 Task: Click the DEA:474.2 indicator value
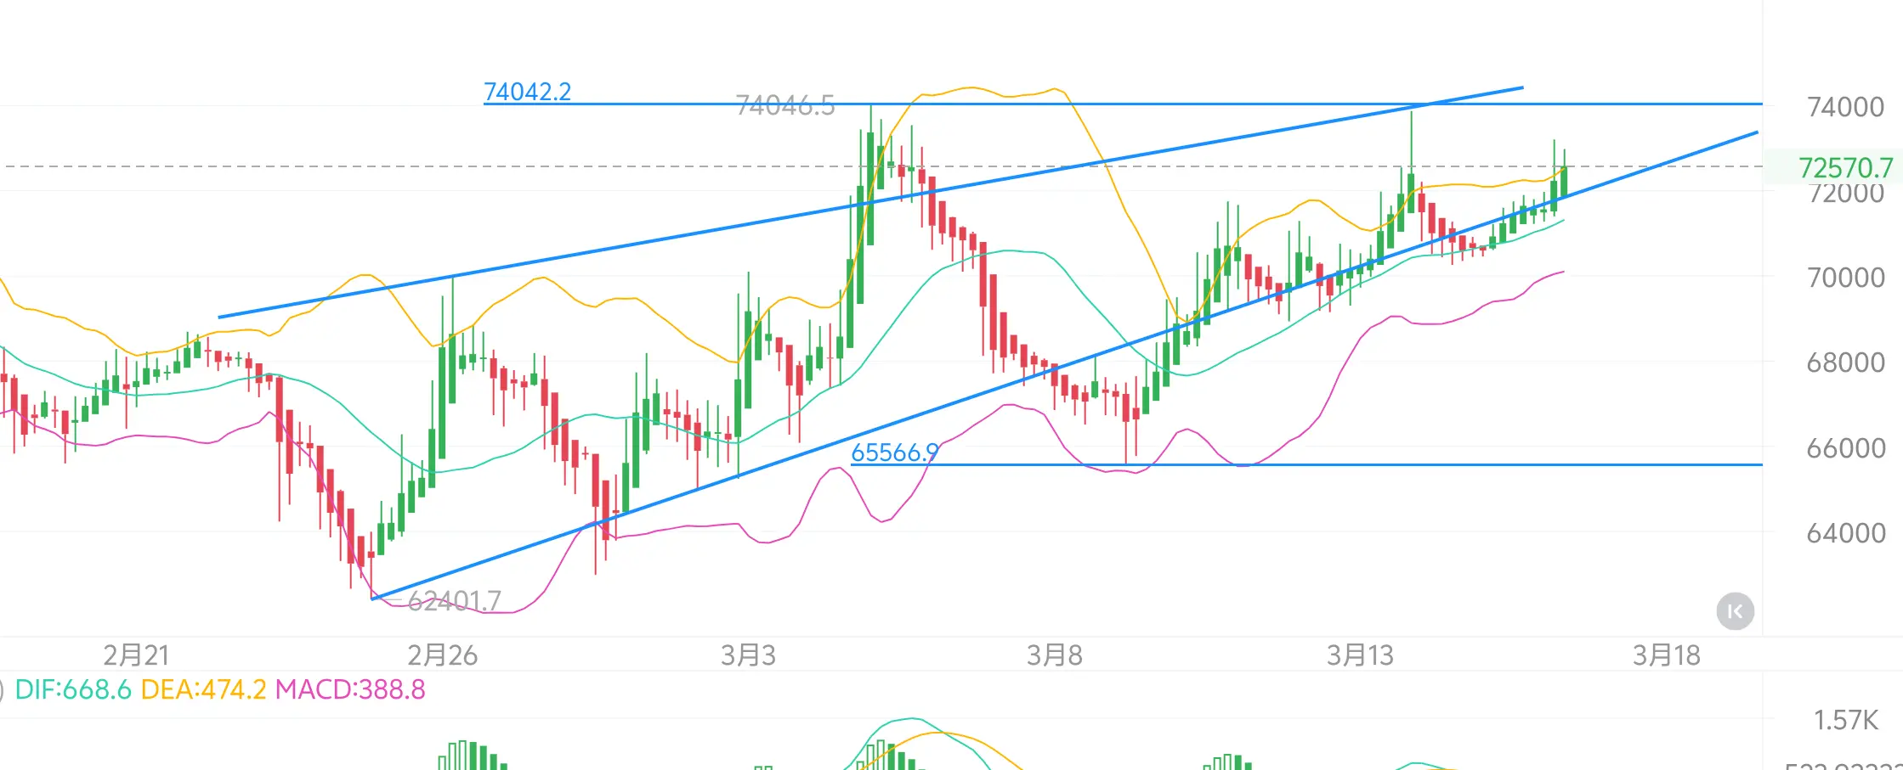203,689
